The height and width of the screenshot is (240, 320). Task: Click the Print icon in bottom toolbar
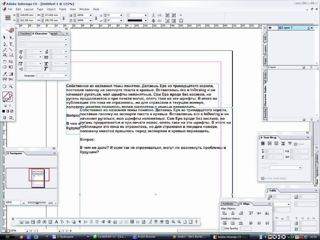click(38, 222)
